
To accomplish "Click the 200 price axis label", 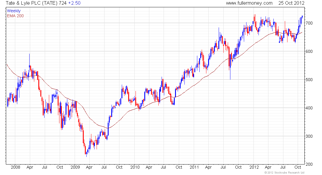I will coord(309,164).
